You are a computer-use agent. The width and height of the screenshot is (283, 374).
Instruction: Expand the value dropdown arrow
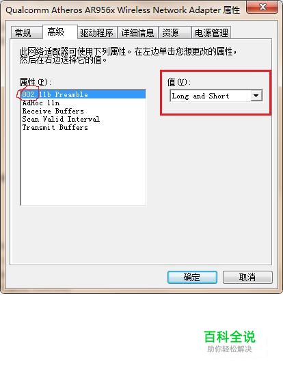256,96
